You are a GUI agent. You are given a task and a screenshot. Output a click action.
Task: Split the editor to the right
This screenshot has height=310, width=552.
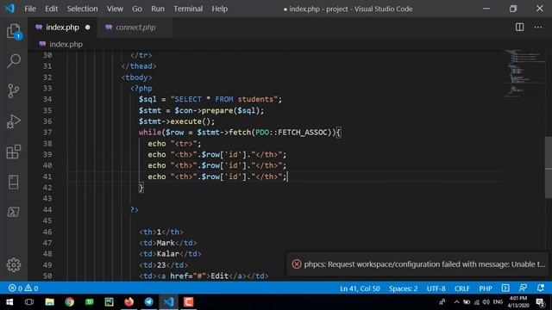coord(519,27)
